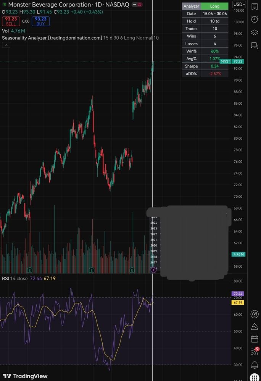Click the Analyzer header cell

point(191,6)
